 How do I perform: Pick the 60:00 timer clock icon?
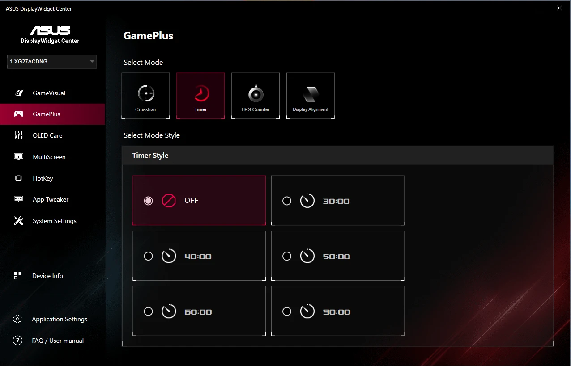click(169, 311)
